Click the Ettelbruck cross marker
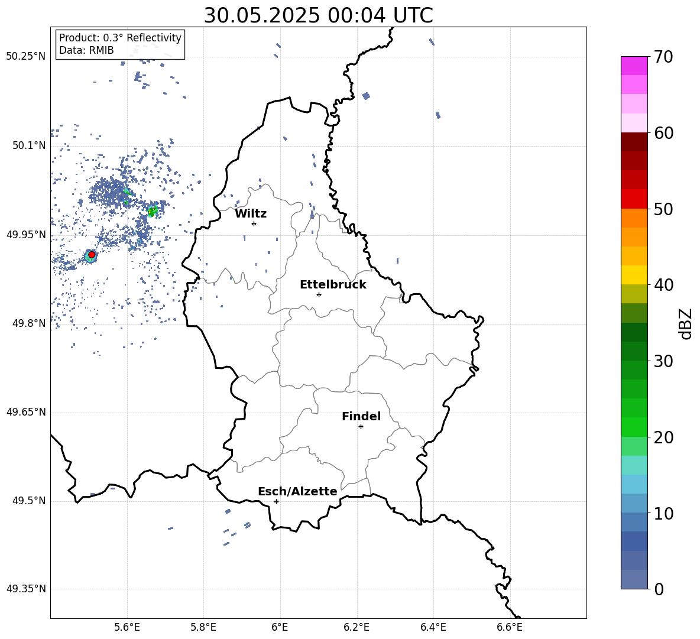The width and height of the screenshot is (700, 639). pyautogui.click(x=319, y=294)
